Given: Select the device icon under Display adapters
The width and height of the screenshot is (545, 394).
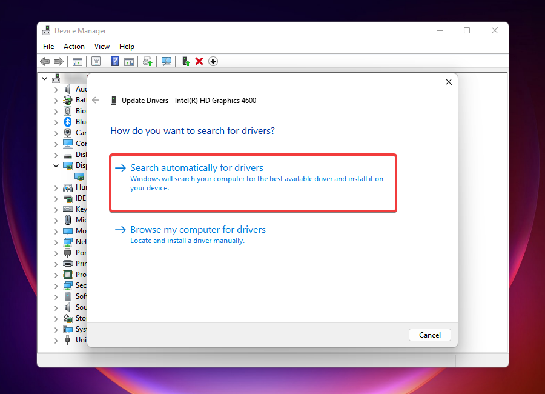Looking at the screenshot, I should tap(79, 177).
